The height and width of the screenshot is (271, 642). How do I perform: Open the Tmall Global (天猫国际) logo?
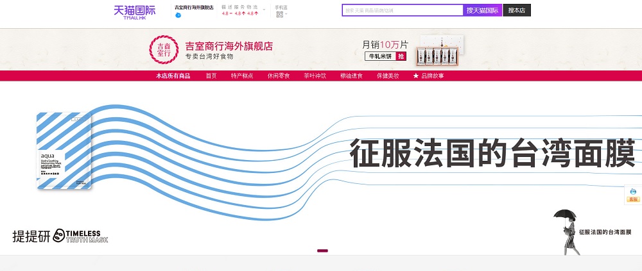coord(135,12)
